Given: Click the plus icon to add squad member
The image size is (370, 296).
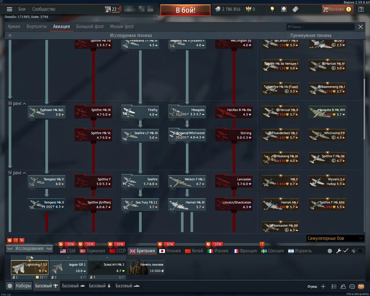Looking at the screenshot, I should 323,286.
